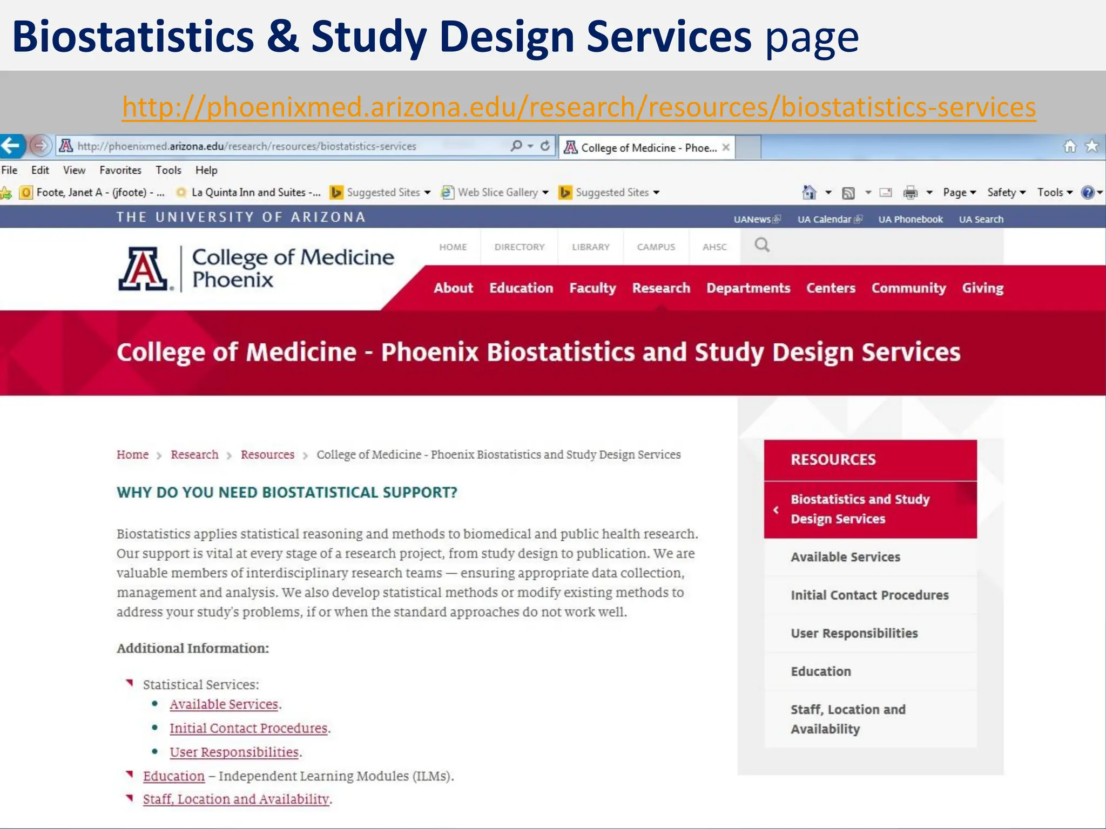Click the UANews link
This screenshot has width=1106, height=829.
point(757,219)
